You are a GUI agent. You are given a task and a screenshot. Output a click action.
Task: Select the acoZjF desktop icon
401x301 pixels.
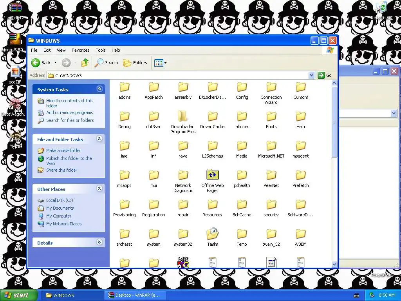(15, 75)
